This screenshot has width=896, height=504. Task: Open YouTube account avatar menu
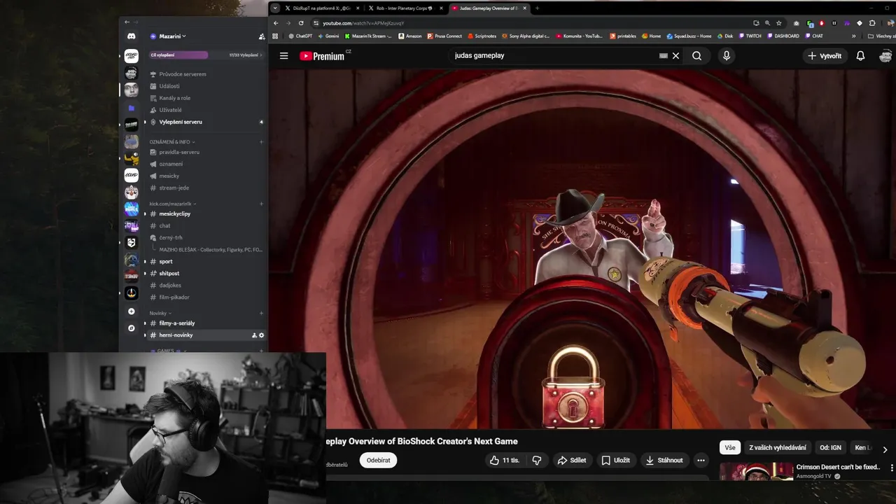[886, 56]
